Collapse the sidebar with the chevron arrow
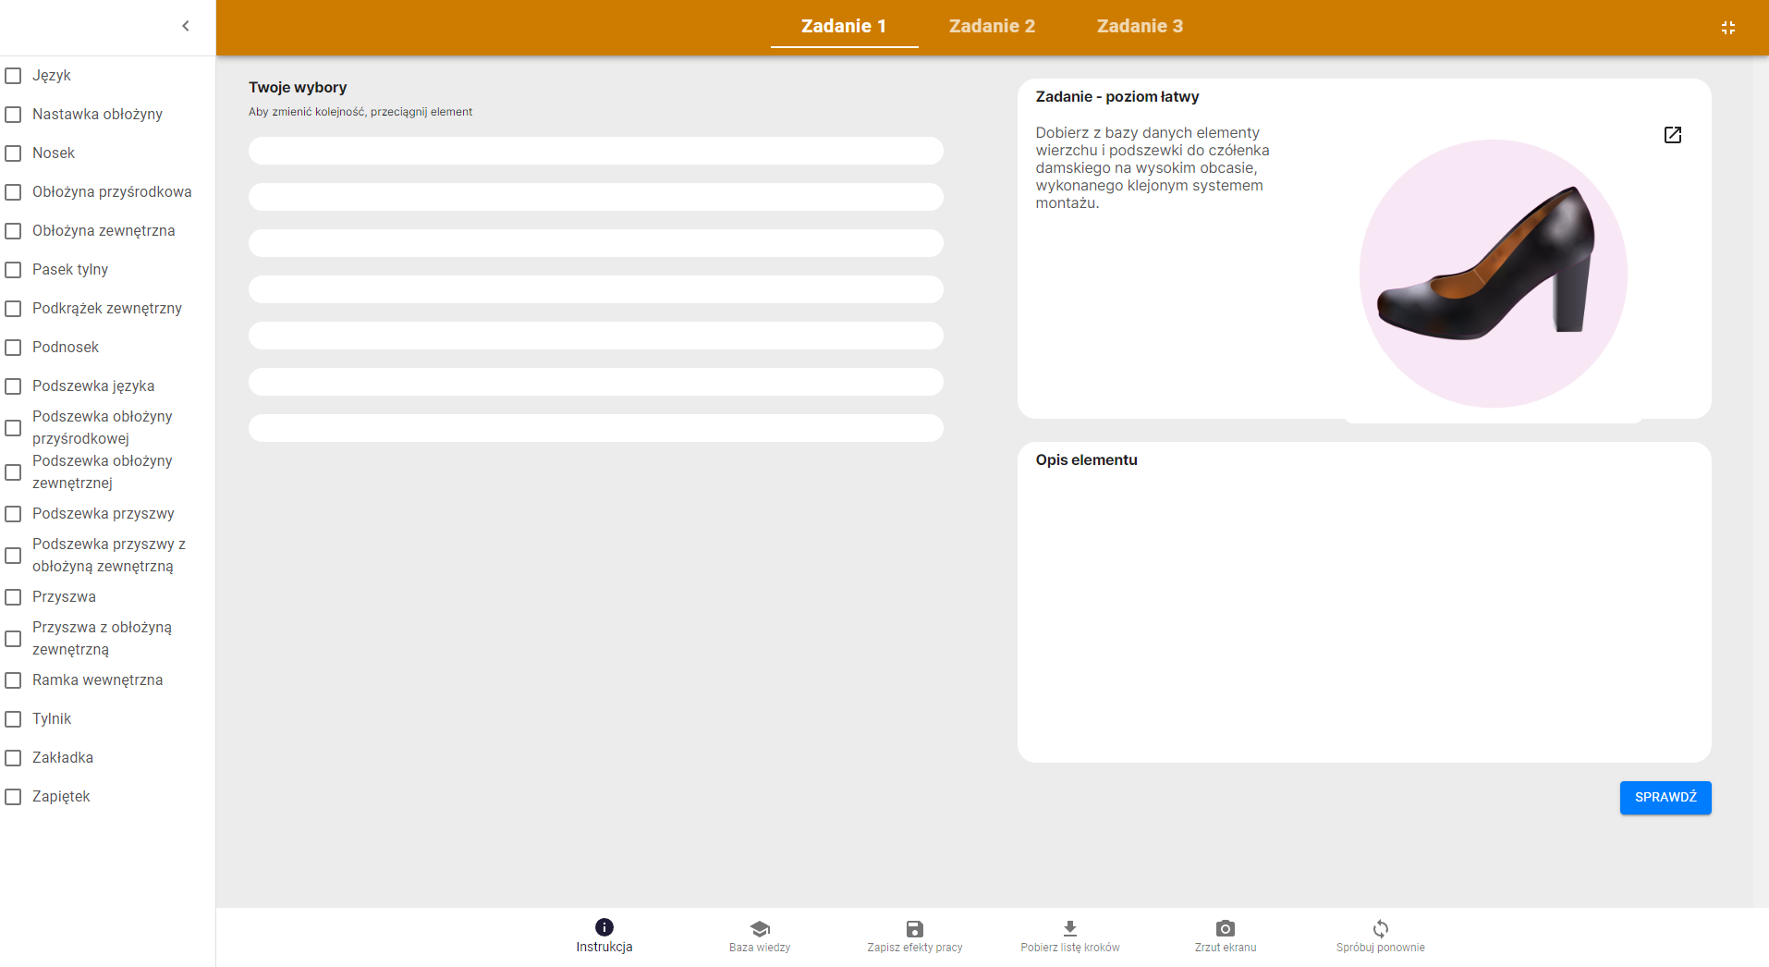The height and width of the screenshot is (967, 1769). pos(186,26)
